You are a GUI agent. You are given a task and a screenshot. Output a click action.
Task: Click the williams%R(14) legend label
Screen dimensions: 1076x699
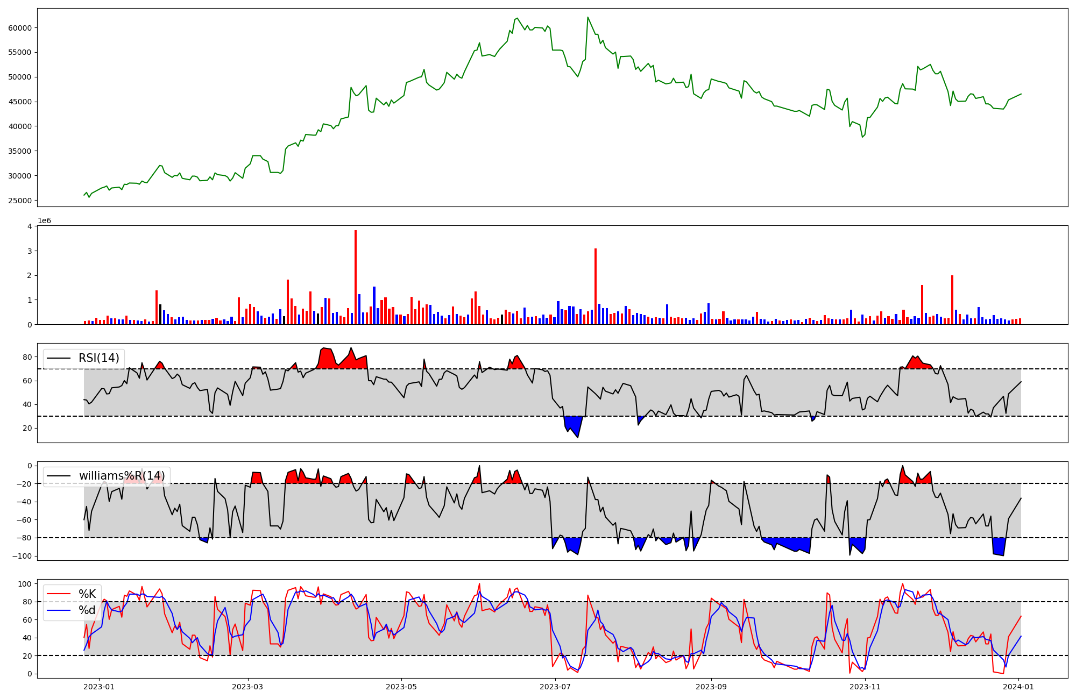click(122, 476)
